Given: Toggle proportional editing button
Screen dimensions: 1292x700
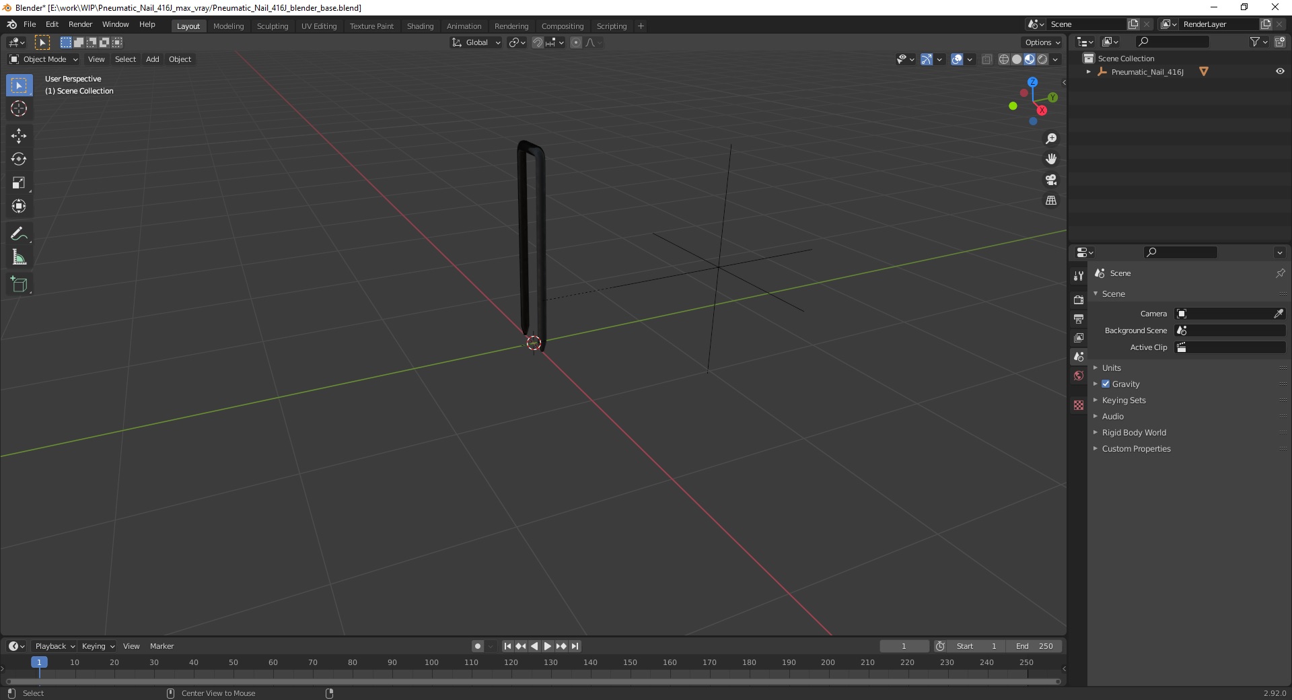Looking at the screenshot, I should click(x=576, y=42).
